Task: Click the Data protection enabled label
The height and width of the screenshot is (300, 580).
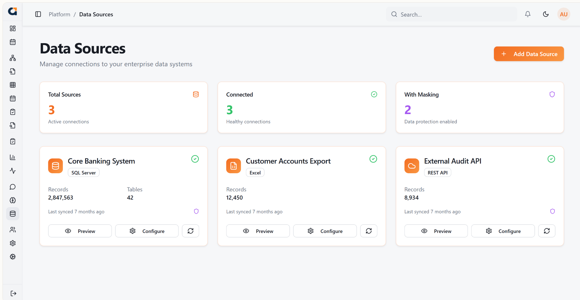Action: click(x=431, y=122)
